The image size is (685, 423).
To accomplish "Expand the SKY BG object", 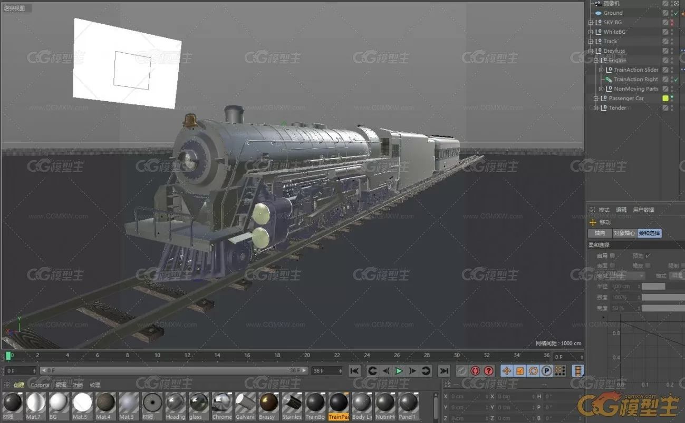I will (591, 22).
